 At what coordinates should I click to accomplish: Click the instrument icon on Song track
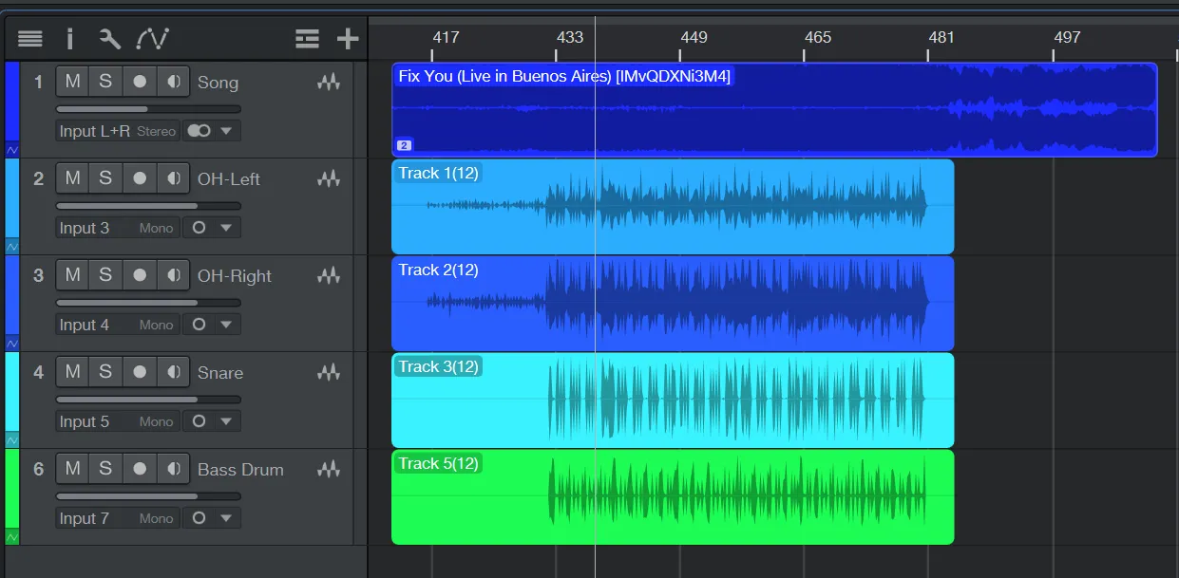(329, 83)
